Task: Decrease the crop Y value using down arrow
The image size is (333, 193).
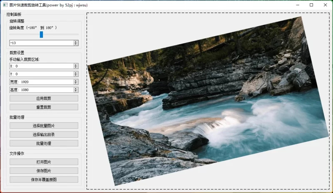Action: (76, 75)
